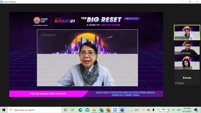Expand the hidden tray icons chevron
Screen dimensions: 201x113
point(143,110)
